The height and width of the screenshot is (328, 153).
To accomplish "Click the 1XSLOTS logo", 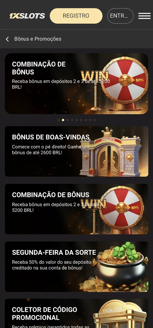I will (x=27, y=16).
